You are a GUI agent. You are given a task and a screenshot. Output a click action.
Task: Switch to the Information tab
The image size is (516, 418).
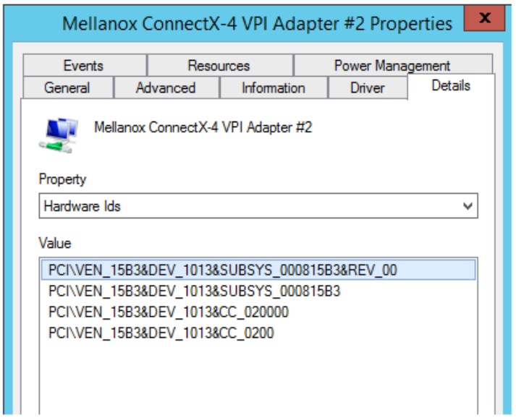click(x=273, y=88)
